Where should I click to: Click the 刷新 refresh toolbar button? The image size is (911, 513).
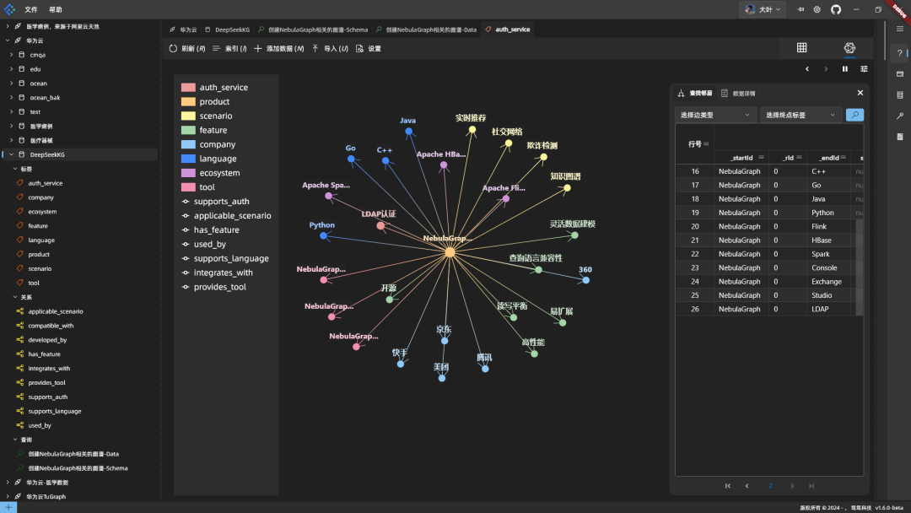click(x=187, y=49)
